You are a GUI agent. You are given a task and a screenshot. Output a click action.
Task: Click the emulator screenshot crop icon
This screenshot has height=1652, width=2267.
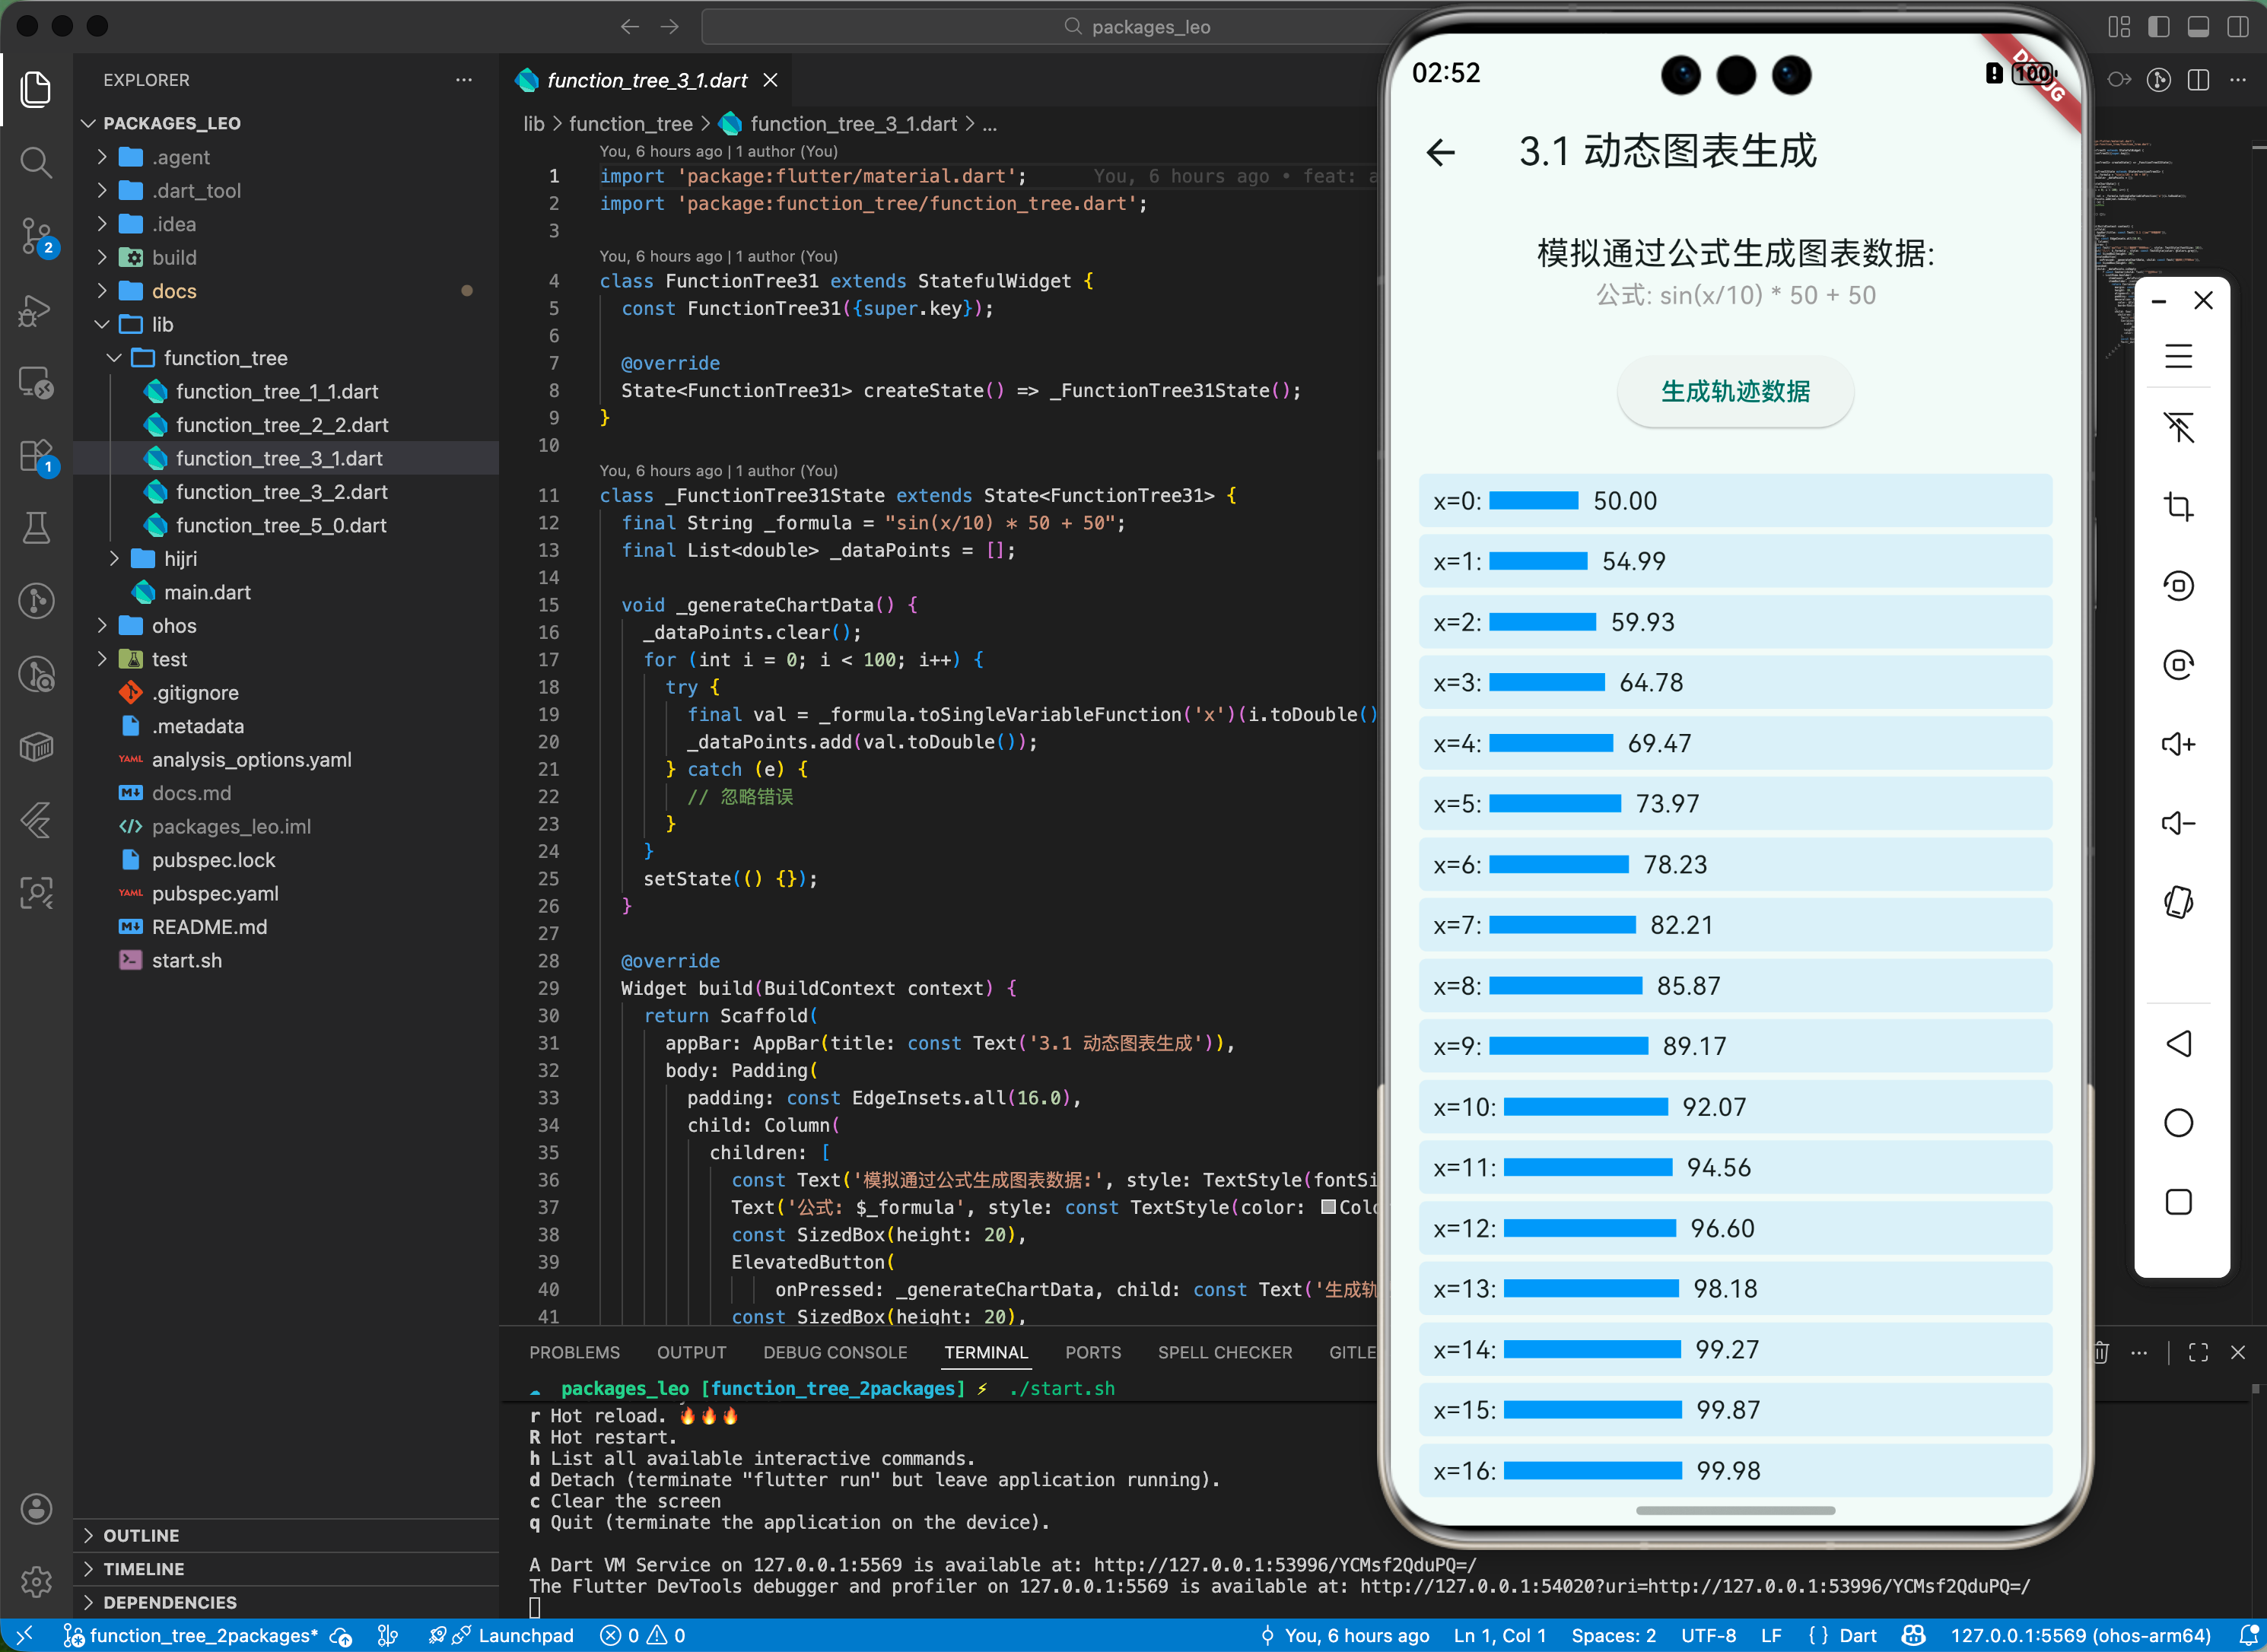[2178, 507]
